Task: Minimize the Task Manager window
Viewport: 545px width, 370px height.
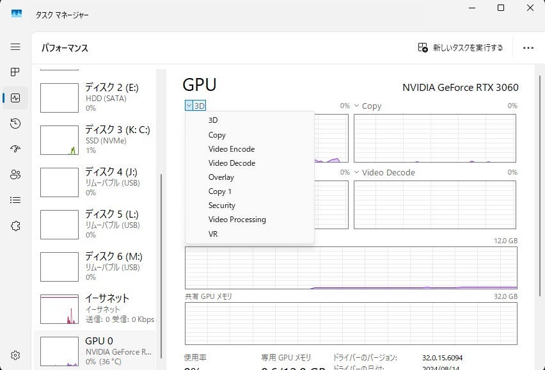Action: click(x=471, y=8)
